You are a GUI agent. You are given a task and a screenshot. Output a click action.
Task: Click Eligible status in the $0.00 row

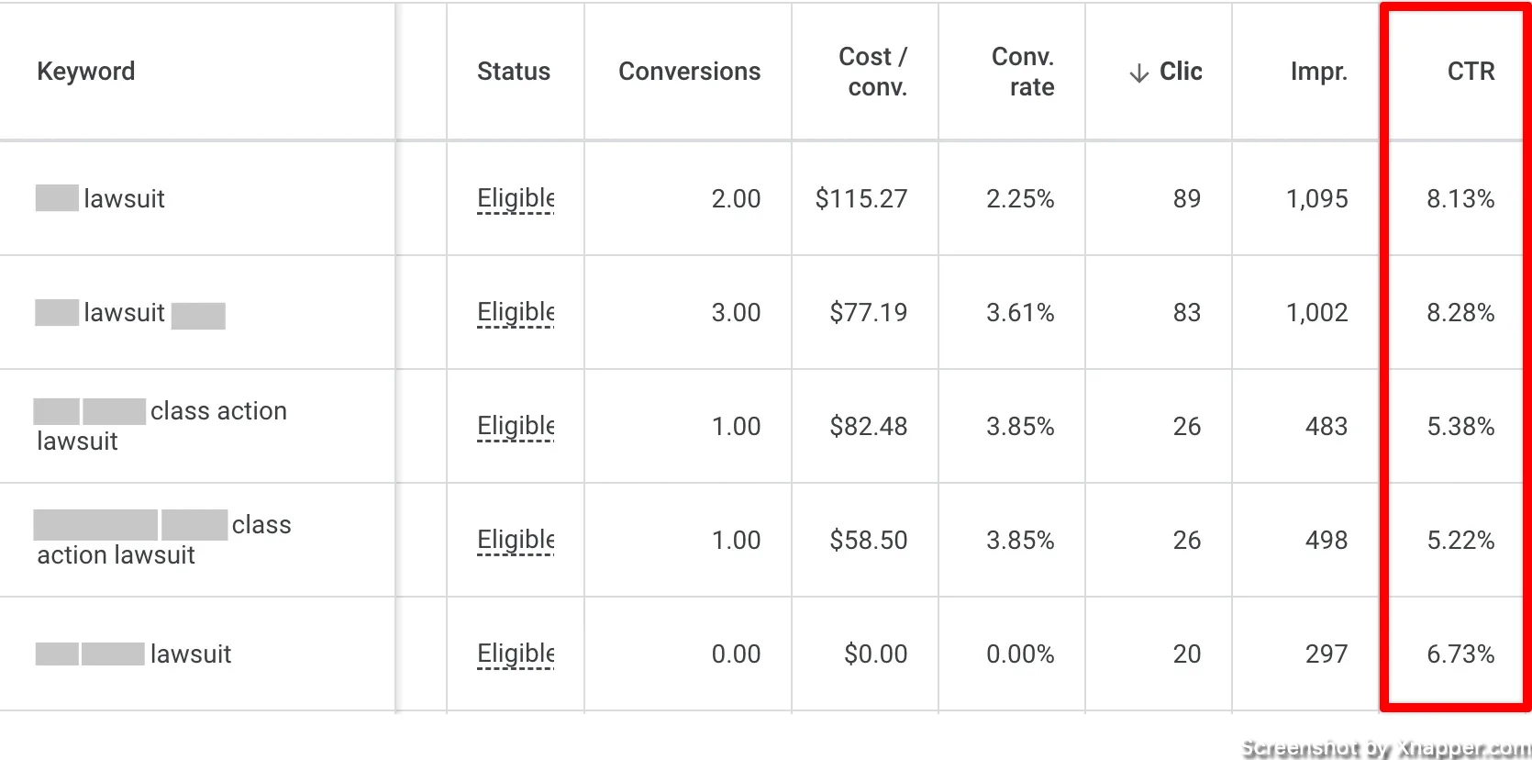(516, 654)
